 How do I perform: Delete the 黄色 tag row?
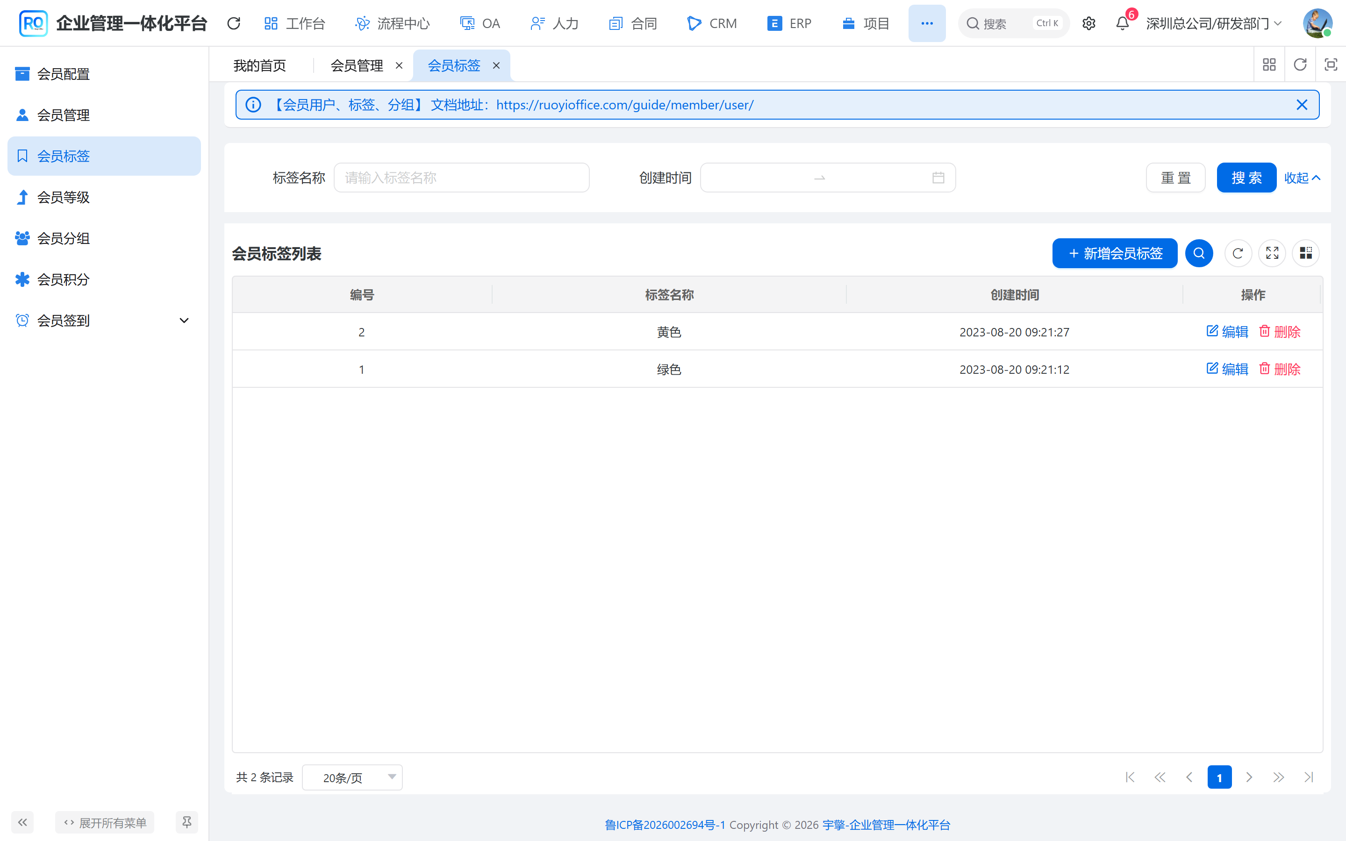(x=1279, y=332)
